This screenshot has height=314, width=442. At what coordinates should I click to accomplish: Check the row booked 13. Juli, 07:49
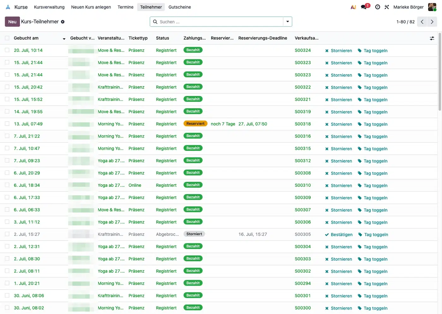7,124
